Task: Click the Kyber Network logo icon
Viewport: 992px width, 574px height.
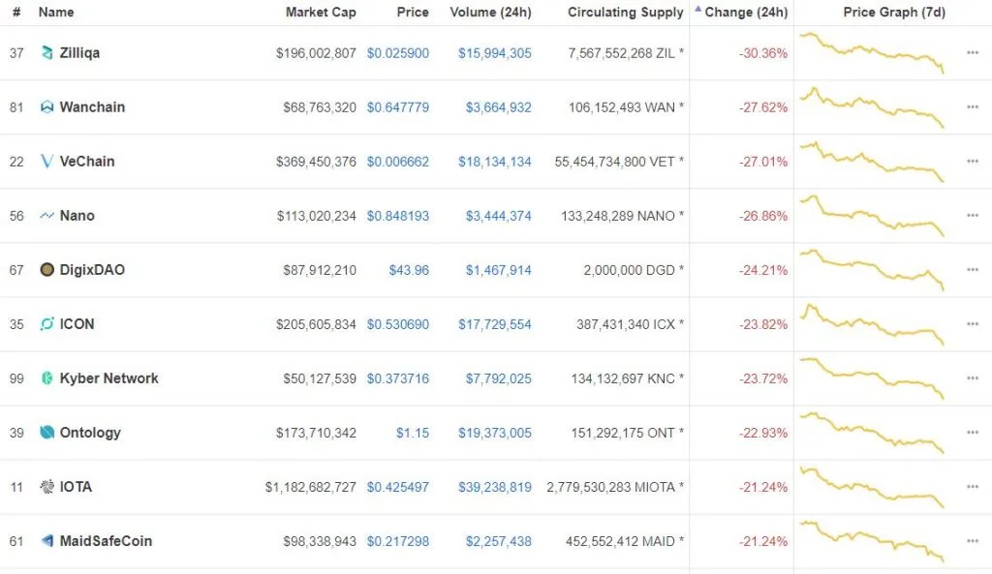Action: point(46,378)
